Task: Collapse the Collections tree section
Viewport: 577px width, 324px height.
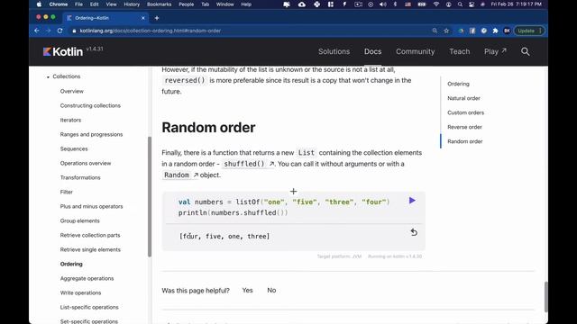Action: point(48,76)
